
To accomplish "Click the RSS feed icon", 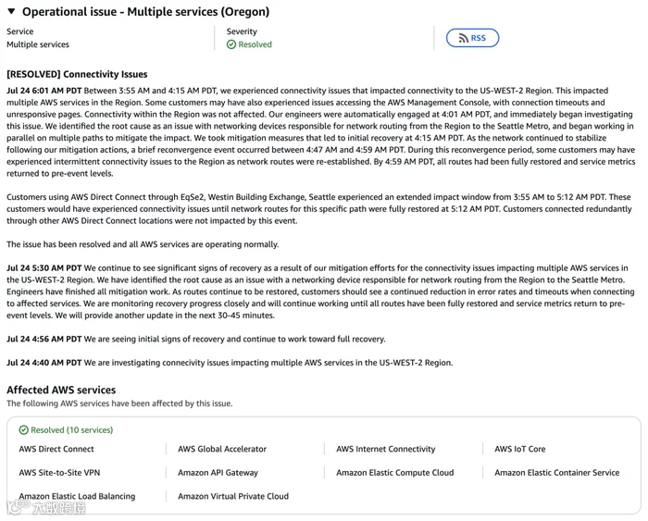I will (463, 38).
